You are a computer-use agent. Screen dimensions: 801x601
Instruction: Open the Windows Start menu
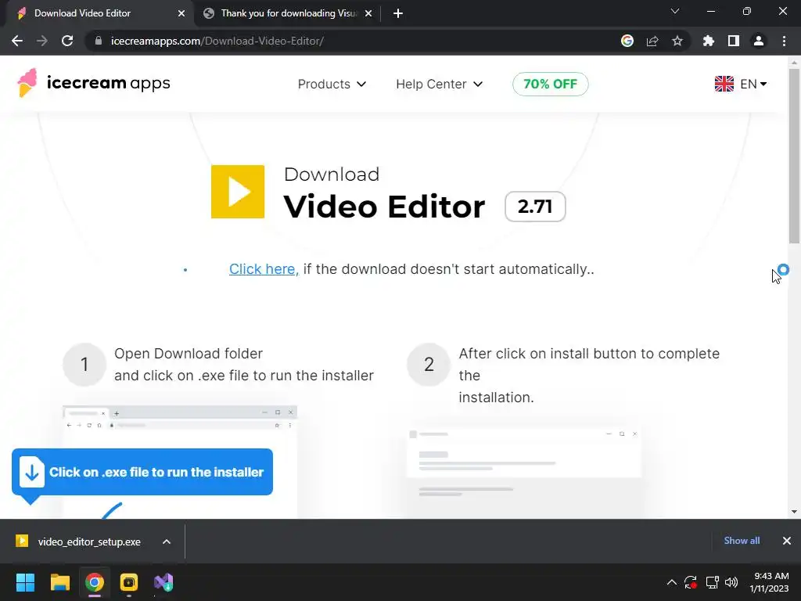[25, 582]
